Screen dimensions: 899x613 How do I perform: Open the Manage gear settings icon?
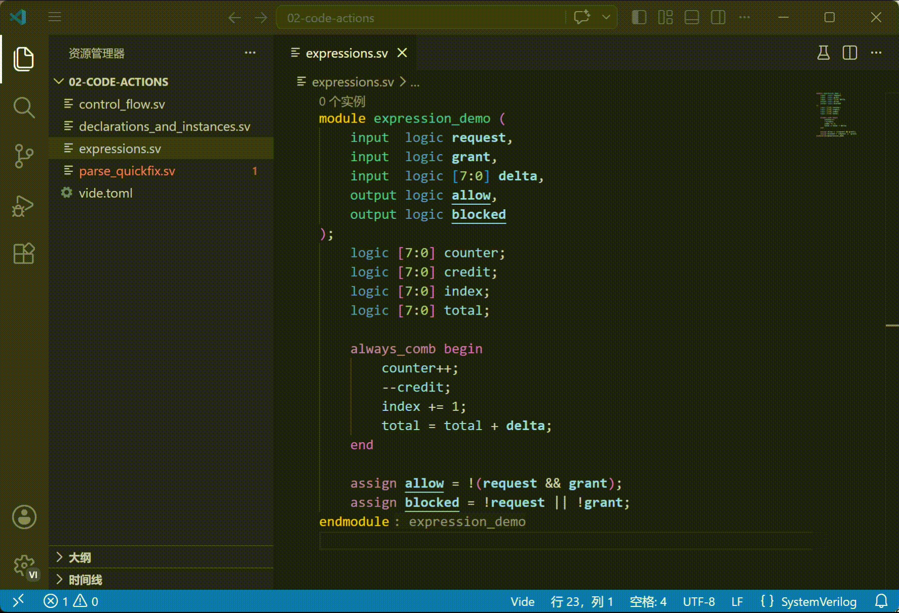click(24, 566)
